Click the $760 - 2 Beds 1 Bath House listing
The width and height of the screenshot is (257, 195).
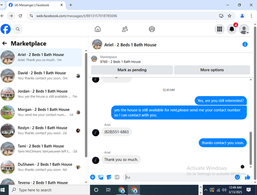(120, 62)
